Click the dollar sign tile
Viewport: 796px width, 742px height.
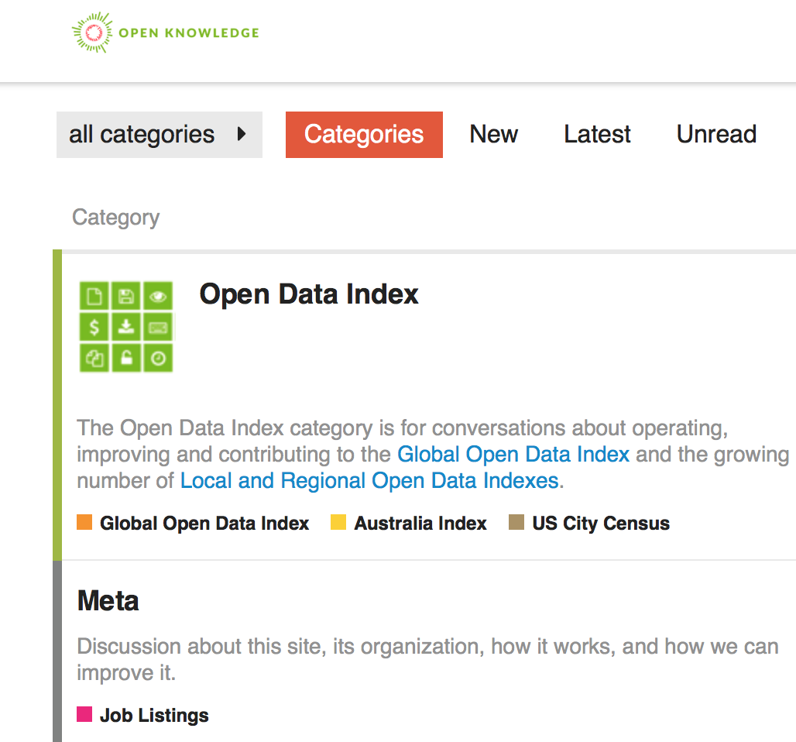[94, 327]
